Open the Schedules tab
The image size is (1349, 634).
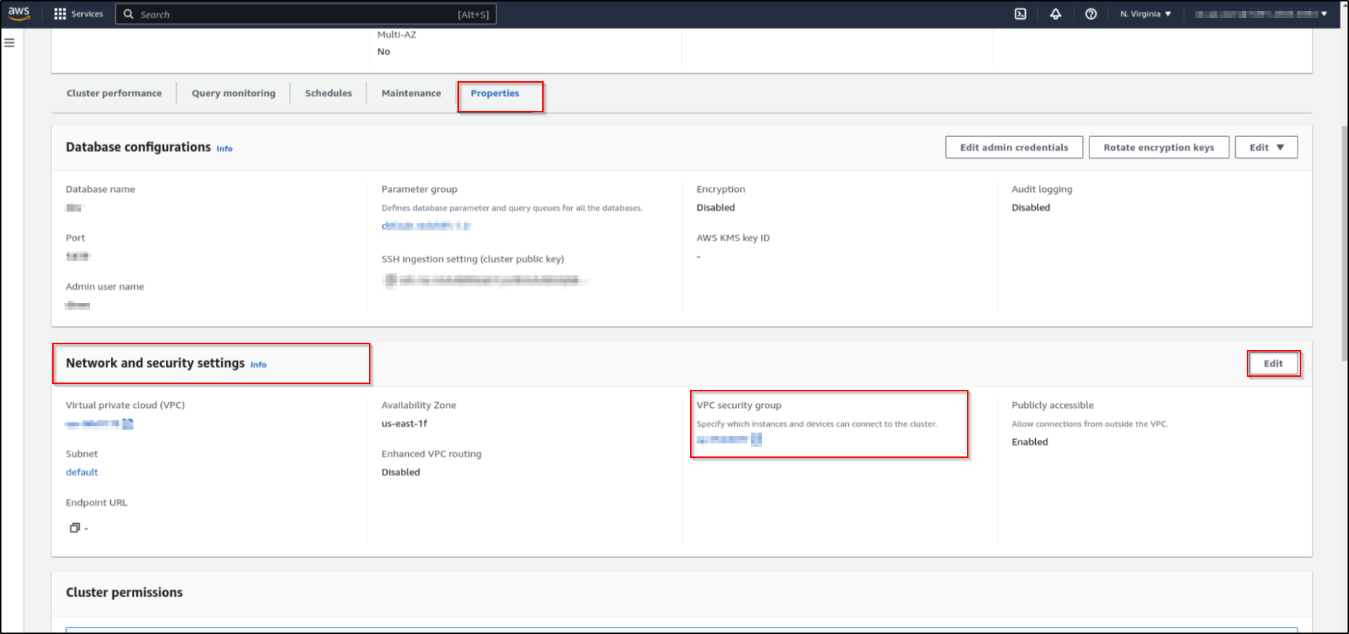328,93
